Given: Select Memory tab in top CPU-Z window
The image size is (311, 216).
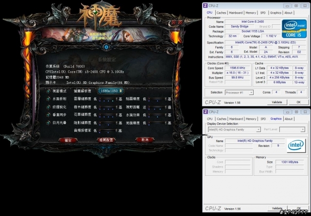Looking at the screenshot, I should (x=251, y=13).
